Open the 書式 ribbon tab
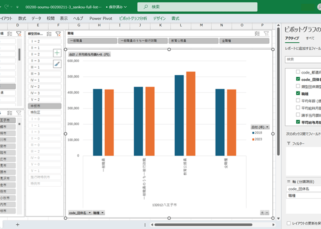 click(175, 18)
